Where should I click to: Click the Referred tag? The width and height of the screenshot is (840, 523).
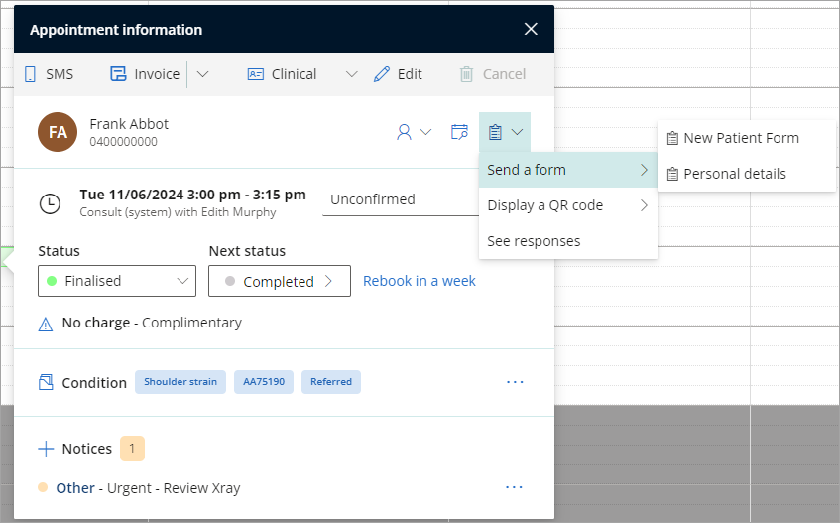tap(331, 382)
